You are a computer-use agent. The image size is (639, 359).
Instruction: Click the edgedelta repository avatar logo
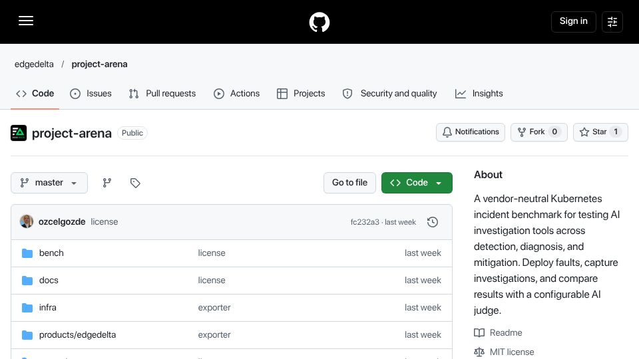(x=19, y=133)
